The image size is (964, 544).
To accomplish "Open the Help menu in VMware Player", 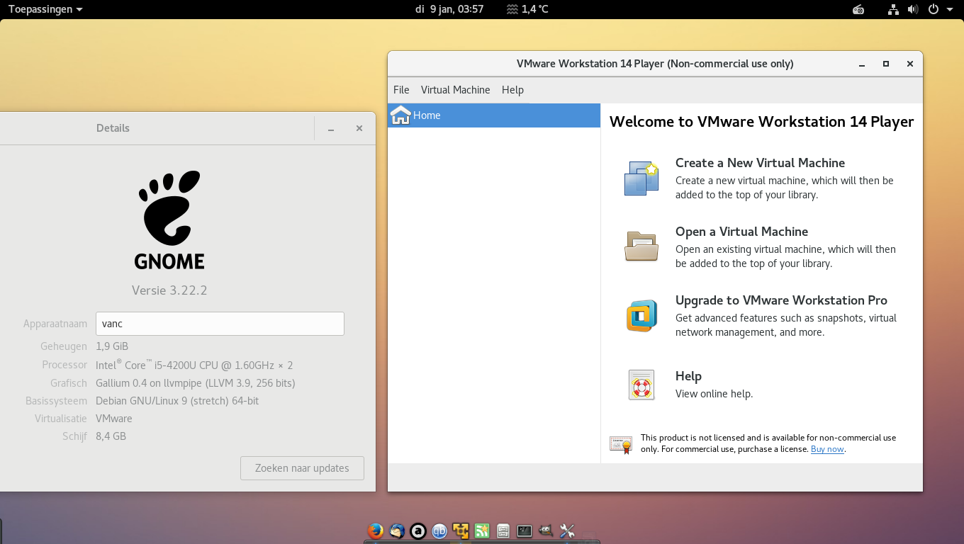I will 512,90.
